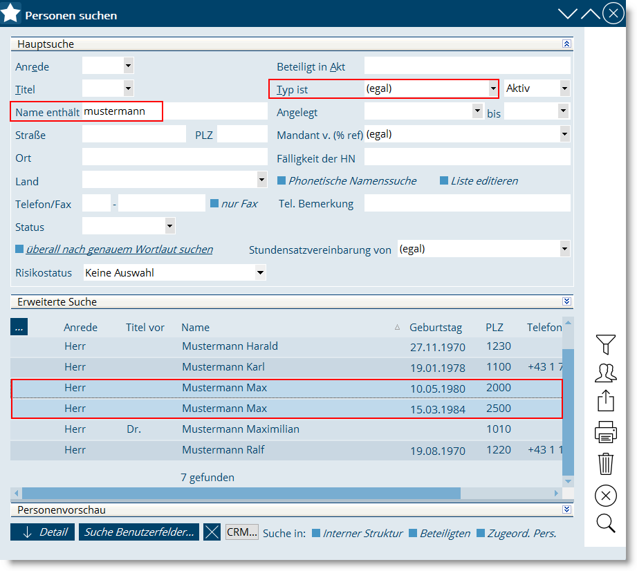Image resolution: width=637 pixels, height=571 pixels.
Task: Open the Angelegt from-date dropdown
Action: click(x=477, y=111)
